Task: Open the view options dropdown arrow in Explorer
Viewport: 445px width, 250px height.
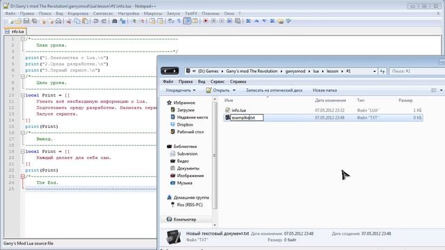Action: (441, 90)
